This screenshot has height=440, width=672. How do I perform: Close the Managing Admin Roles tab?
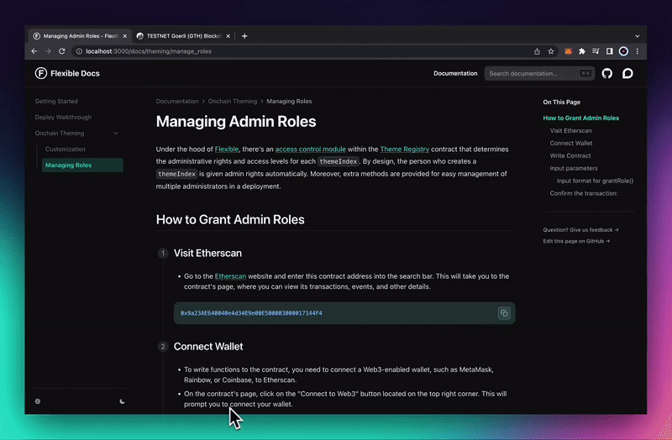click(x=125, y=36)
